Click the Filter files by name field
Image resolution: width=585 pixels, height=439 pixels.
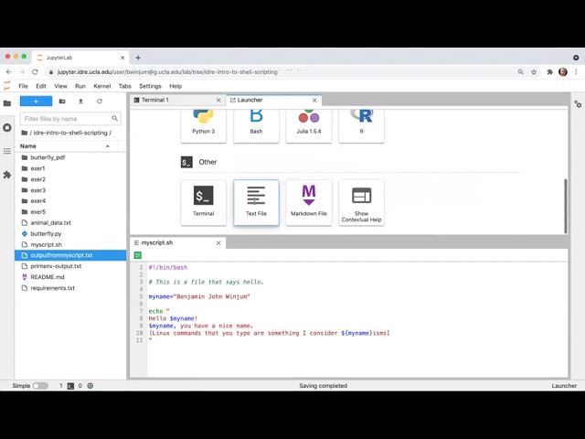click(x=66, y=119)
